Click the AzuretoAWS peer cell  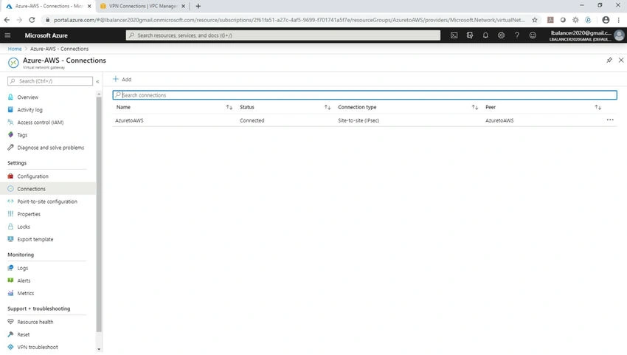pos(499,120)
